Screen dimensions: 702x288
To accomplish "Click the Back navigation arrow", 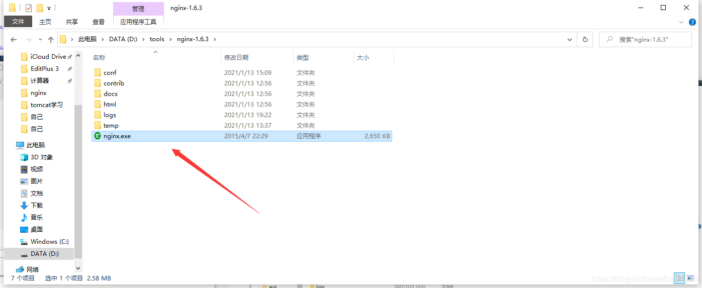I will pyautogui.click(x=14, y=39).
